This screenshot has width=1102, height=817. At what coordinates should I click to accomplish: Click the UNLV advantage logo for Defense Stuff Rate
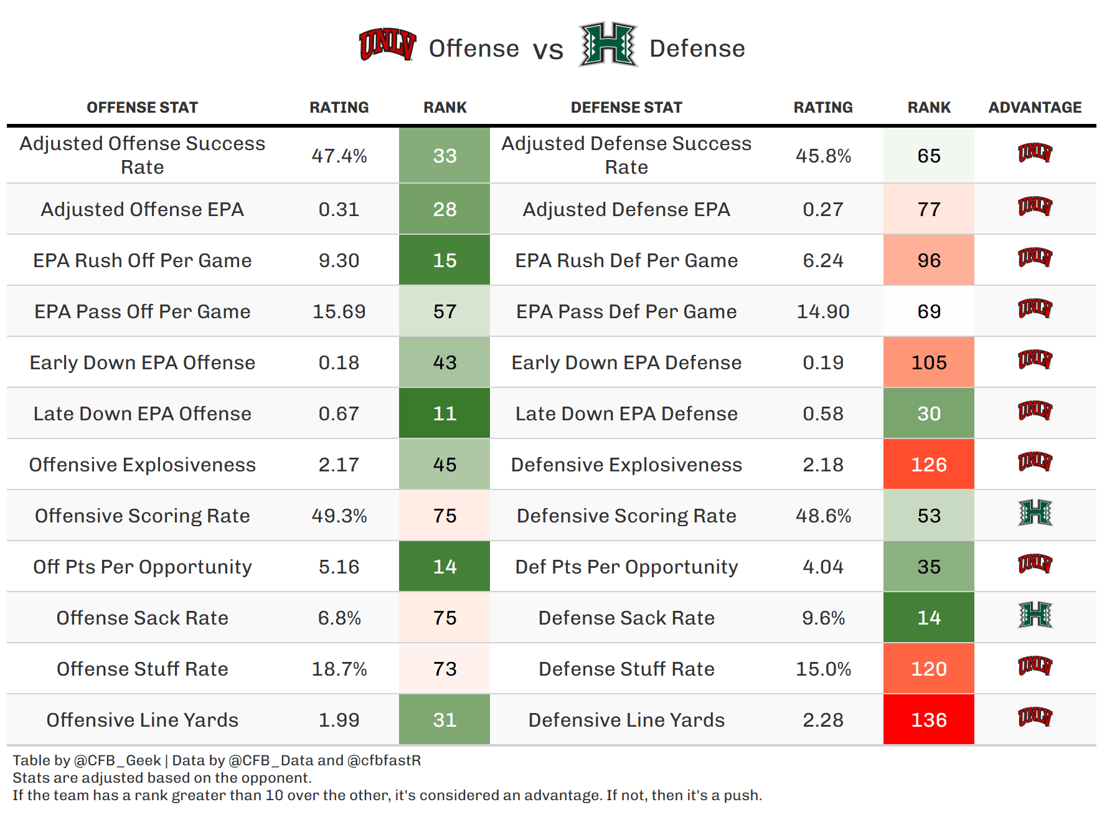click(x=1035, y=666)
